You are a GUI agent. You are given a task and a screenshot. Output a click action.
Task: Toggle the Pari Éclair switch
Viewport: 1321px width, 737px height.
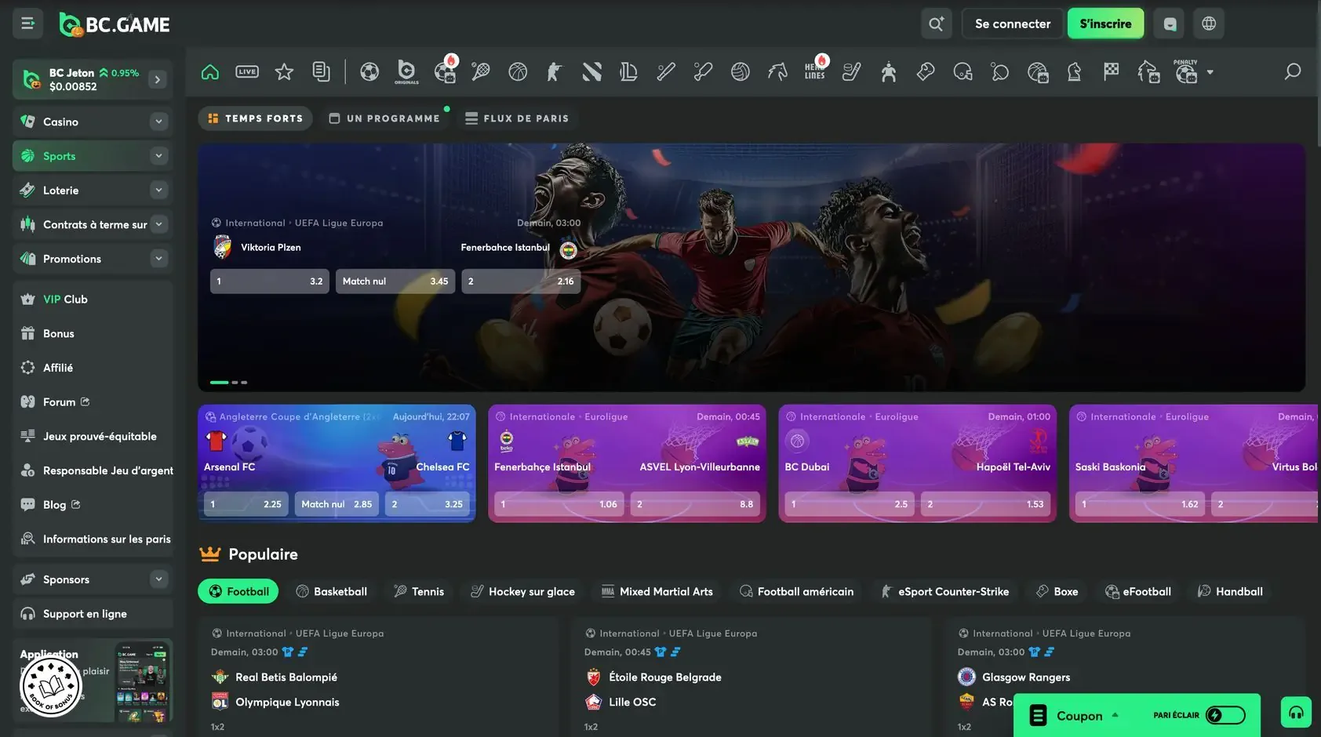tap(1225, 715)
